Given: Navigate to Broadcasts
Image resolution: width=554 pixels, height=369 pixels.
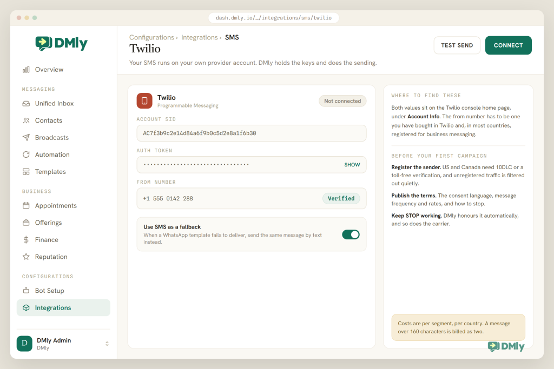Looking at the screenshot, I should point(64,138).
